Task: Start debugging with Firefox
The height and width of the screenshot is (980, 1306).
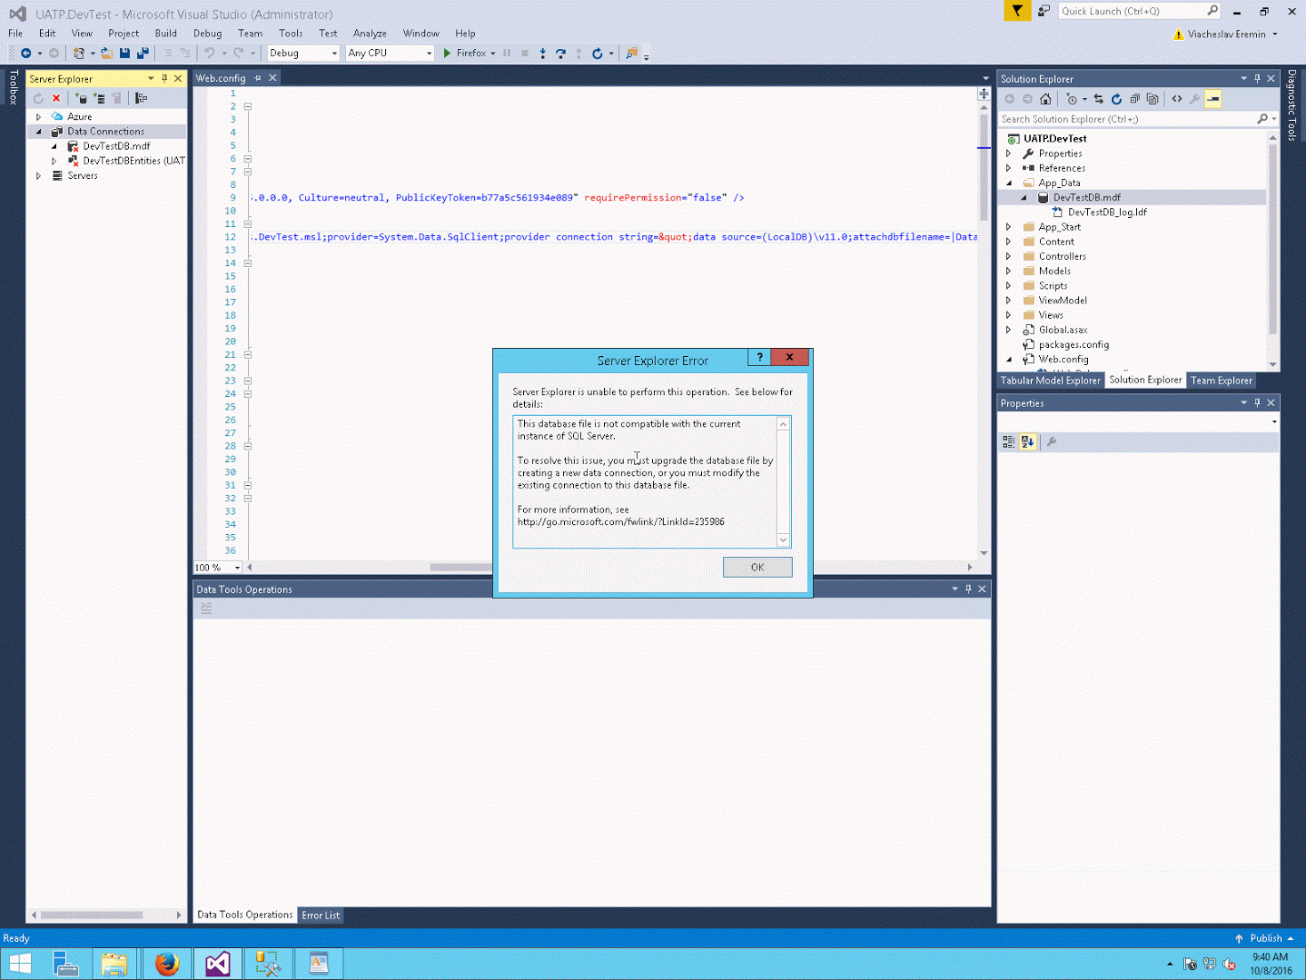Action: click(464, 53)
